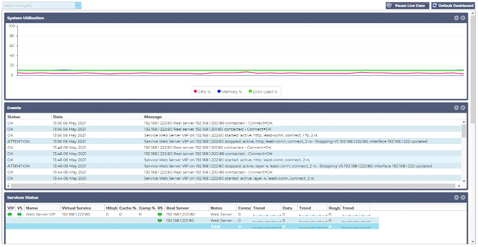Image resolution: width=478 pixels, height=247 pixels.
Task: Close the Services Status widget
Action: pos(463,197)
